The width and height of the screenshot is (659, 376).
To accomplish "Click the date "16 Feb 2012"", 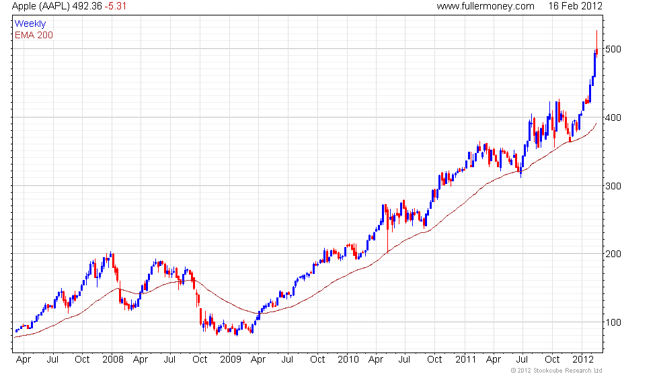I will 576,6.
